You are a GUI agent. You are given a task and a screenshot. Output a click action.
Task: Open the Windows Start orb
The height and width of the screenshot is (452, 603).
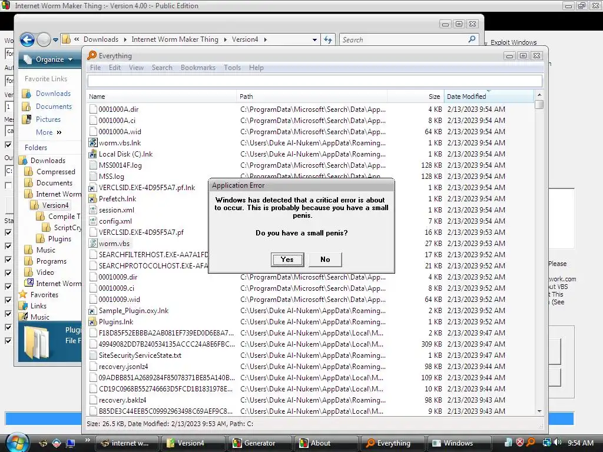[x=17, y=443]
